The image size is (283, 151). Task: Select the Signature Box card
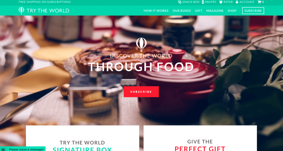(82, 138)
